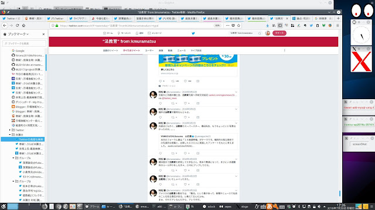Open Twitter メッセージ link
The height and width of the screenshot is (210, 375).
(x=155, y=33)
